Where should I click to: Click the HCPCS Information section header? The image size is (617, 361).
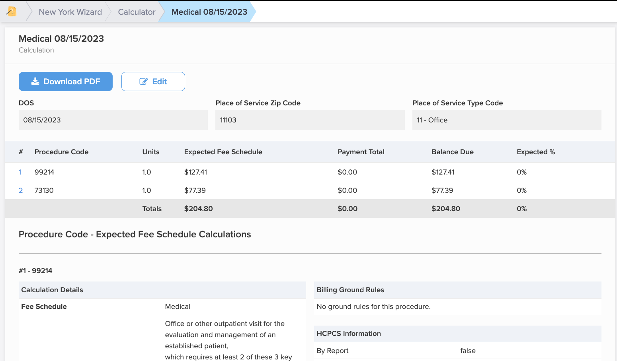348,334
